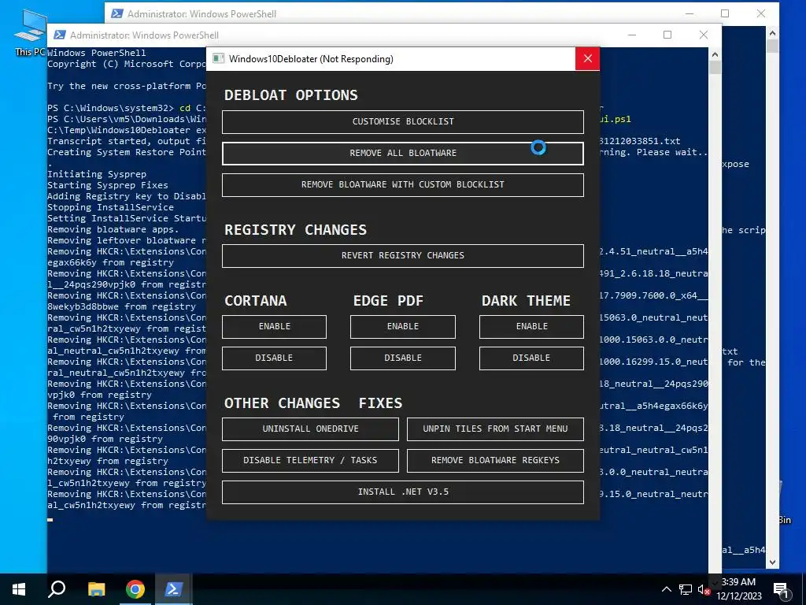Click the front PowerShell scrollbar thumb
Image resolution: width=806 pixels, height=605 pixels.
[x=715, y=68]
